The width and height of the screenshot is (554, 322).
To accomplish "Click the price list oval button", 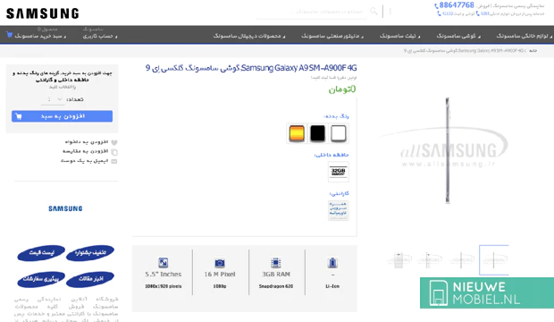I will tap(41, 253).
